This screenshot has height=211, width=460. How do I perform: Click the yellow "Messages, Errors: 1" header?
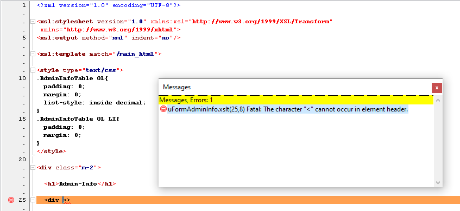(x=295, y=100)
